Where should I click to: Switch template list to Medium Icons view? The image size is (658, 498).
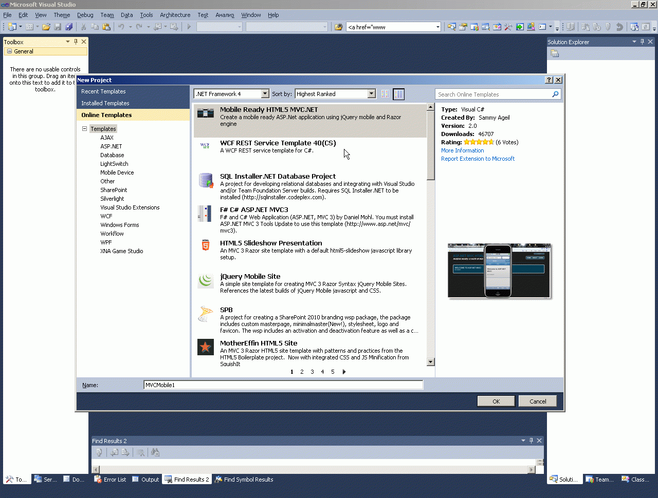pyautogui.click(x=398, y=94)
